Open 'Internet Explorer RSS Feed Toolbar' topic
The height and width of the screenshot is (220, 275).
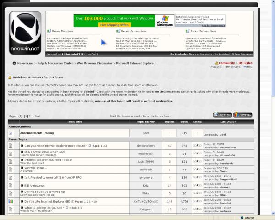coord(48,160)
